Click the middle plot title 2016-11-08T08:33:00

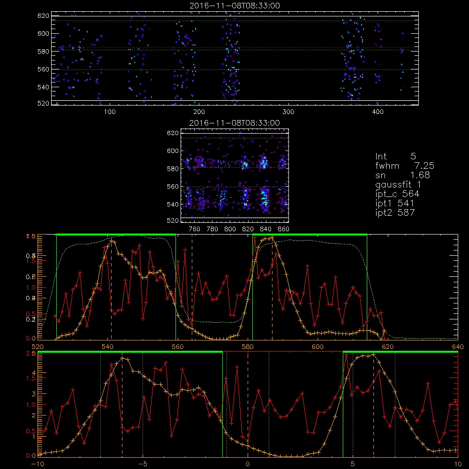click(x=234, y=123)
